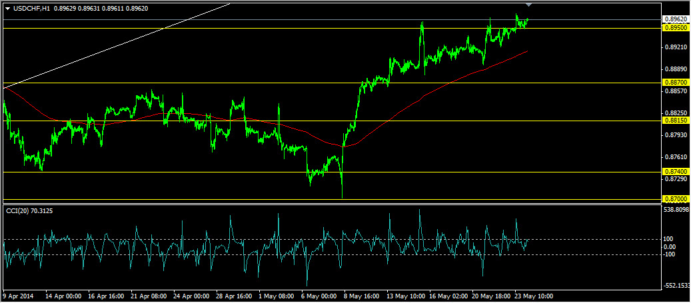Click the 0.88250 price scale value
Screen dimensions: 691x303
tap(676, 113)
